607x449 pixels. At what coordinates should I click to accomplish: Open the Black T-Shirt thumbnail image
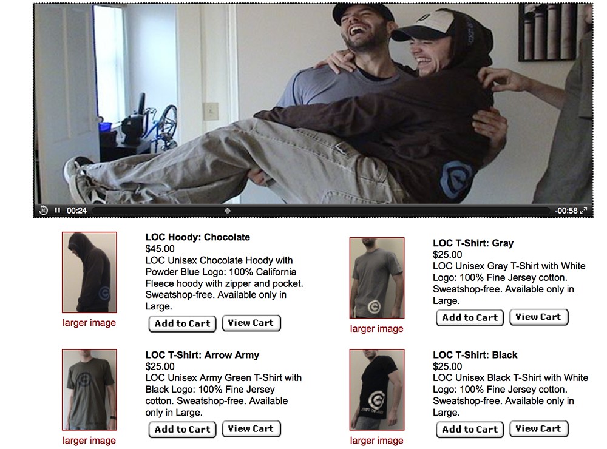click(377, 390)
